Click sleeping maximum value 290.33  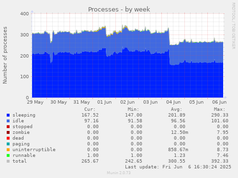220,115
